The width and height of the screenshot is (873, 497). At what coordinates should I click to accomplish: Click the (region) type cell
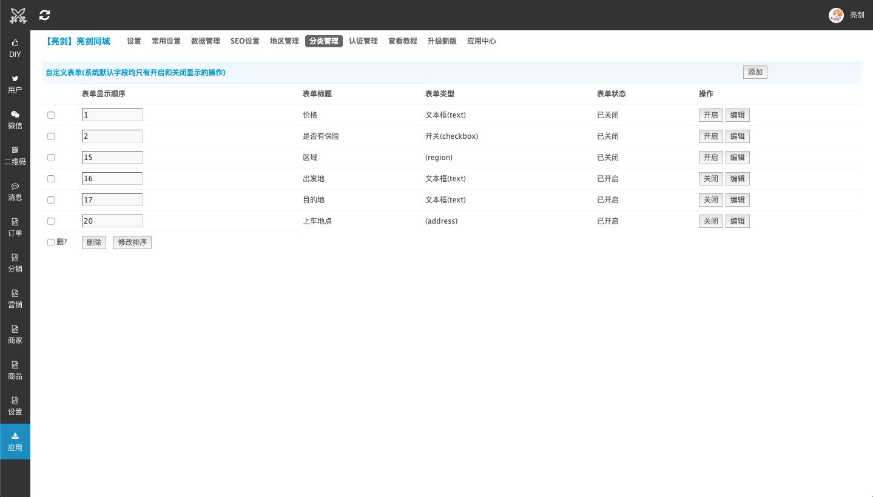tap(439, 158)
